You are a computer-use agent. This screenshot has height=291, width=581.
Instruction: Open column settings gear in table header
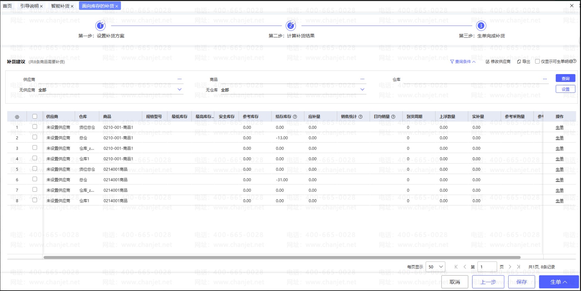tap(17, 117)
